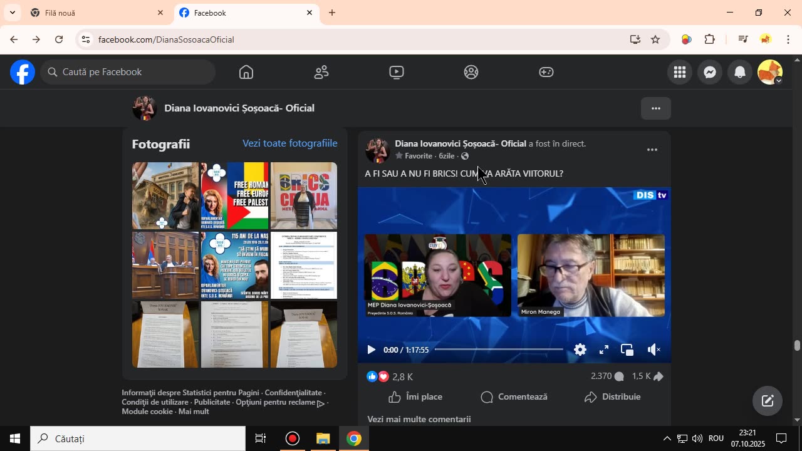Open Vezi toate fotografiile link
Viewport: 802px width, 451px height.
[290, 143]
